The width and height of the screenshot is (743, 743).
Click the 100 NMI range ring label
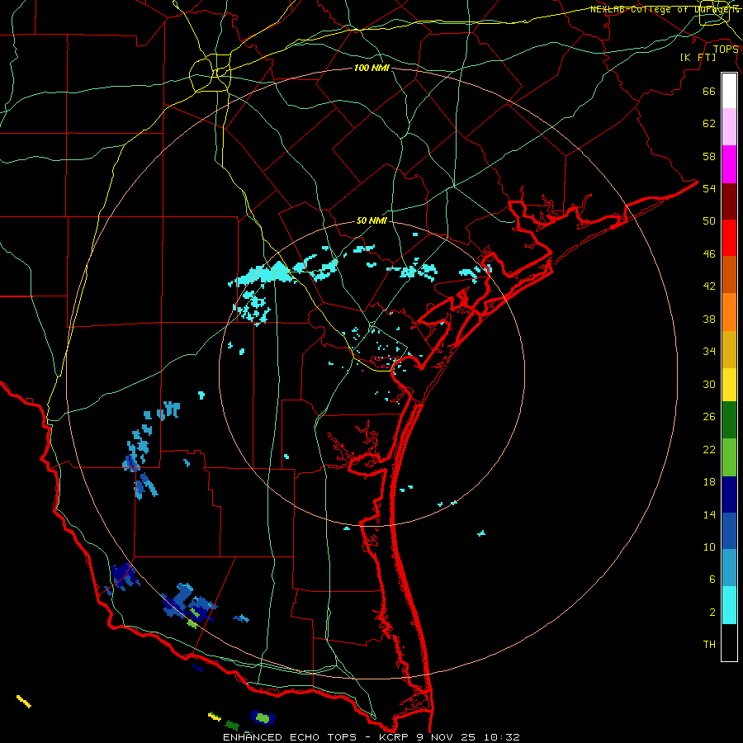pyautogui.click(x=371, y=68)
